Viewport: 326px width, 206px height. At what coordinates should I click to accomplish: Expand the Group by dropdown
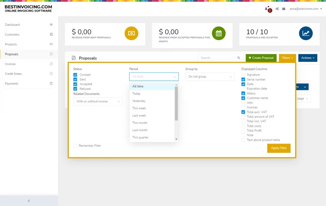(x=210, y=76)
